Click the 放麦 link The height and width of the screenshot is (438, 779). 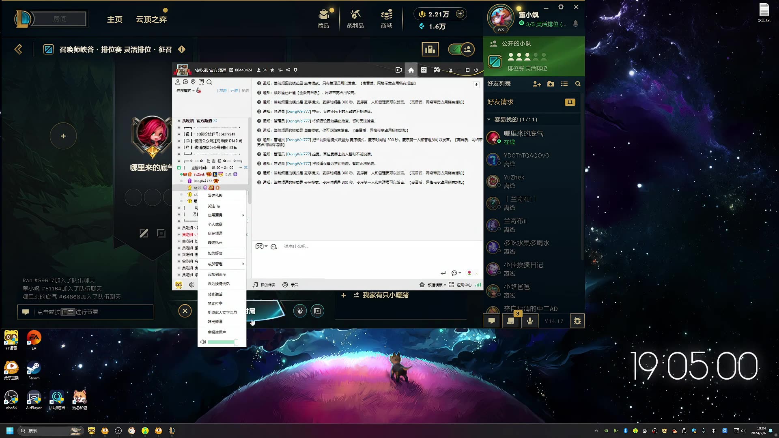coord(223,90)
